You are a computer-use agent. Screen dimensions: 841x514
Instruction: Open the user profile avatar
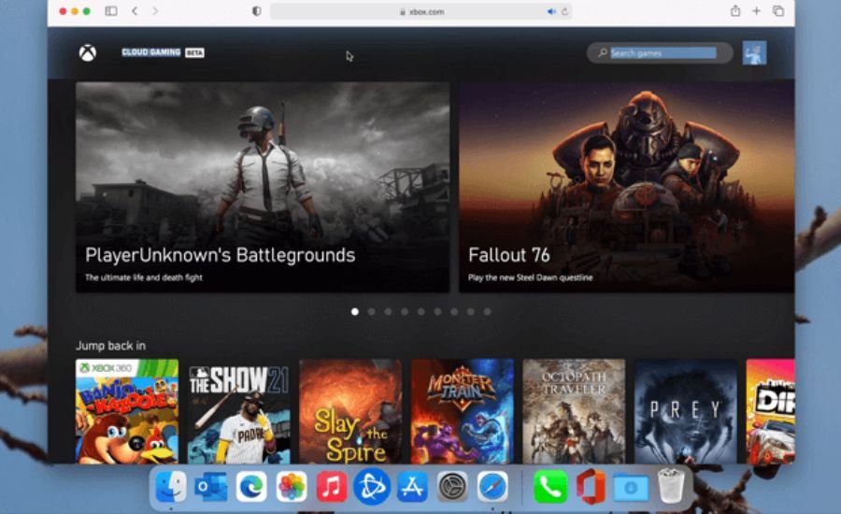point(754,53)
